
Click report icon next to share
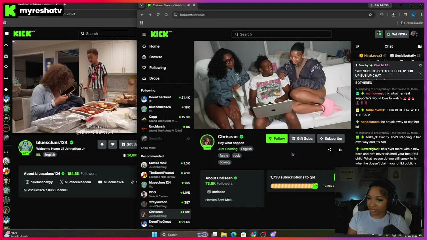(340, 150)
